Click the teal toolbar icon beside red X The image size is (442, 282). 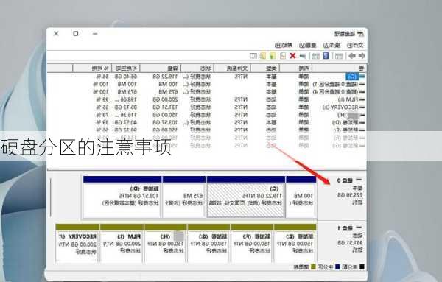[x=303, y=56]
